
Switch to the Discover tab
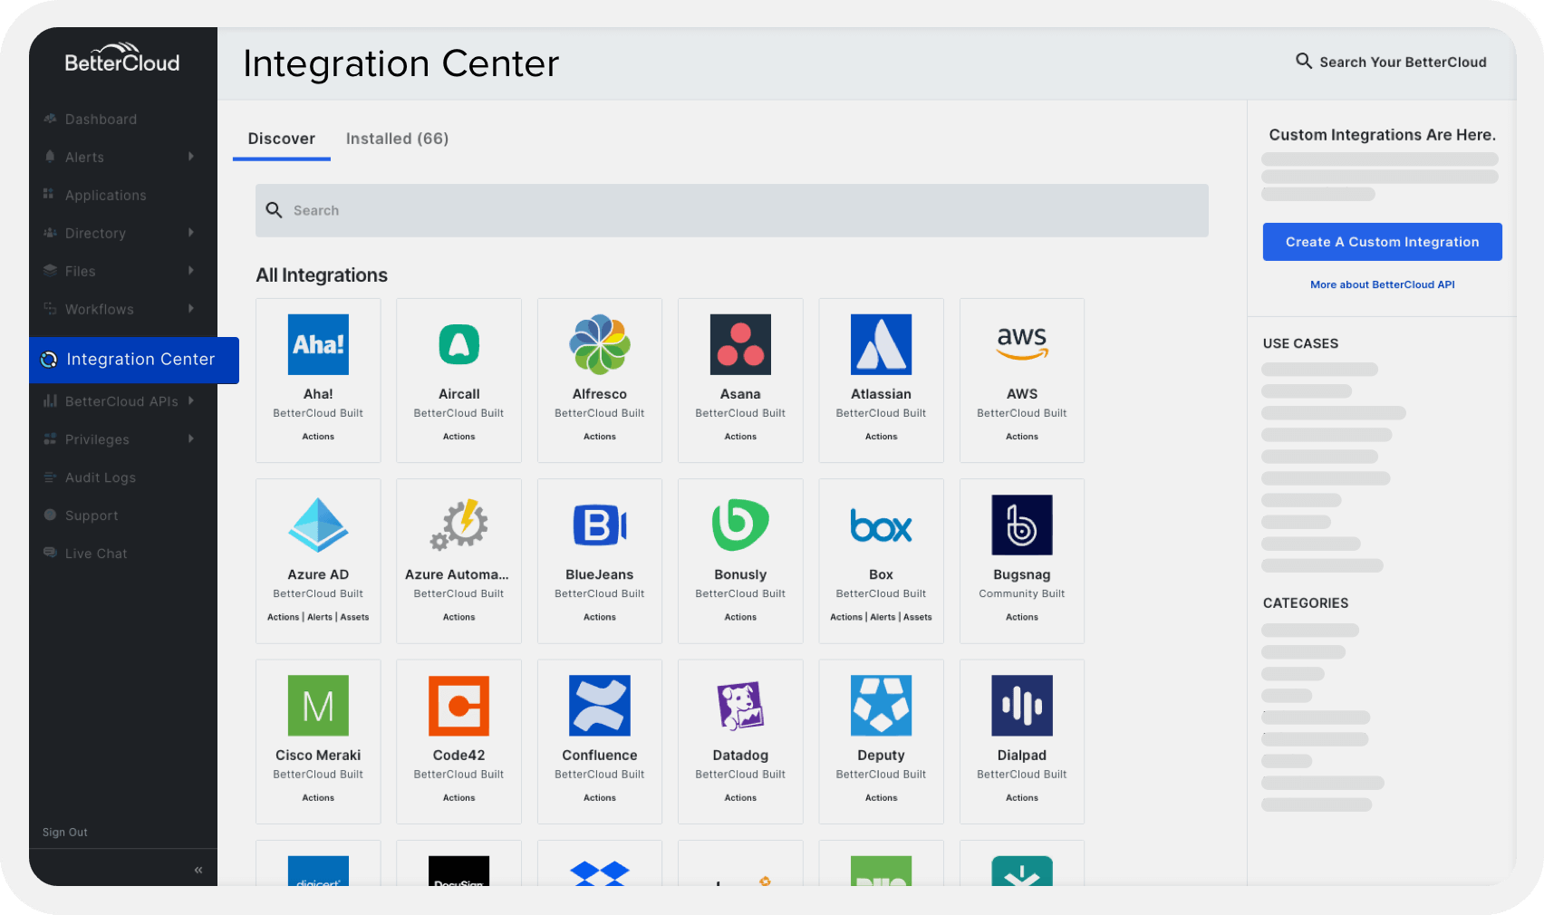[x=282, y=139]
